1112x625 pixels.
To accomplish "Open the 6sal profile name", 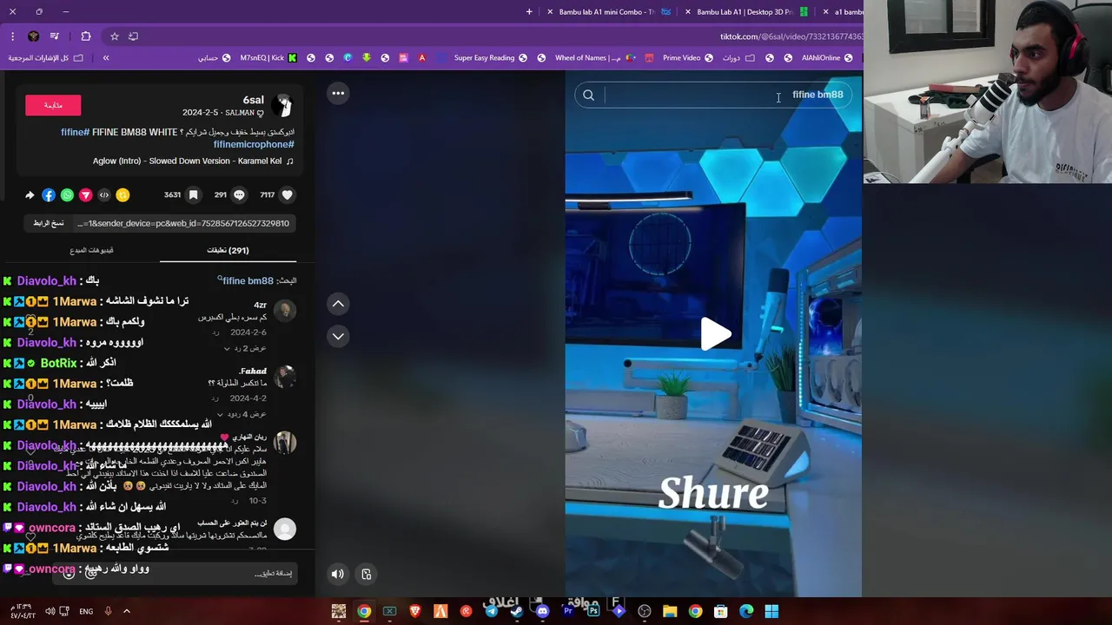I will [x=253, y=100].
